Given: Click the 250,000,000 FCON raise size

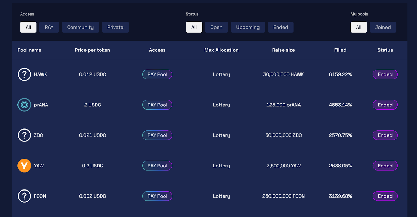Looking at the screenshot, I should point(284,196).
